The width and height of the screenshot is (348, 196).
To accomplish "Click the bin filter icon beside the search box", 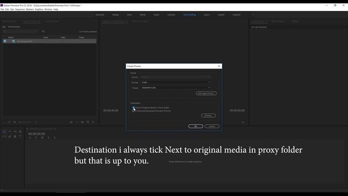I will (x=43, y=32).
